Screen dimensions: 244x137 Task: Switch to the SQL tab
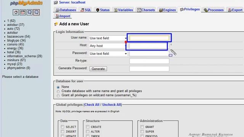(85, 10)
